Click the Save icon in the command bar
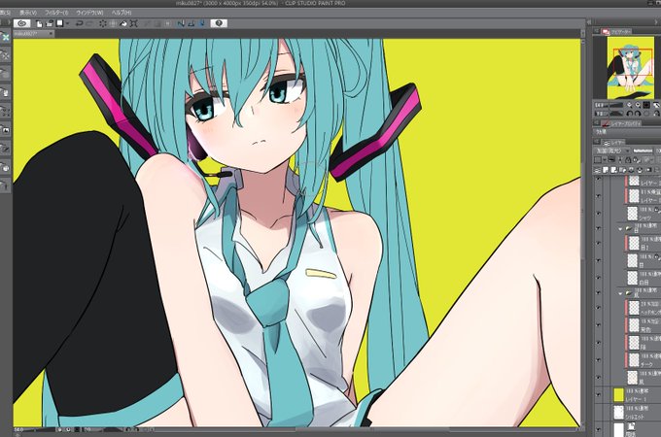Image resolution: width=661 pixels, height=437 pixels. coord(60,23)
